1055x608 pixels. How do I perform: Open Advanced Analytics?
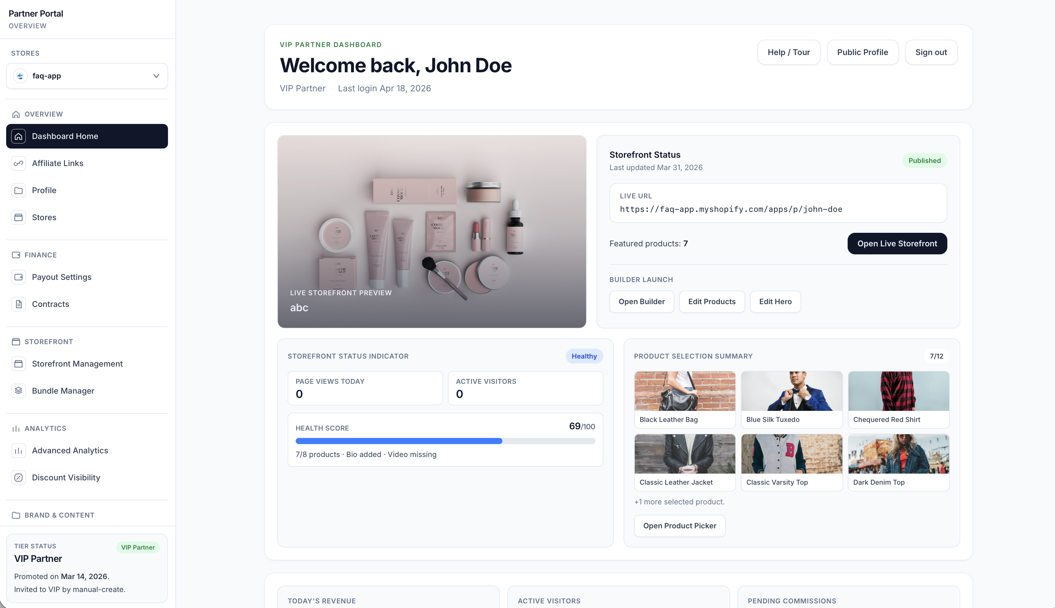pos(87,451)
